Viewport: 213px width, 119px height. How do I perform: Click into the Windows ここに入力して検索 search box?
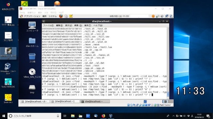[x=34, y=116]
